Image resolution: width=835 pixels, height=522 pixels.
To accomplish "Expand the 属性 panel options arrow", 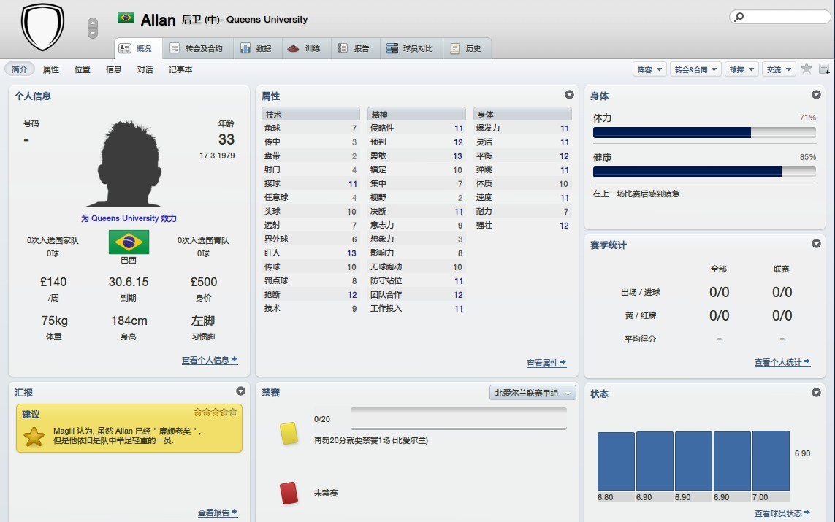I will click(569, 95).
